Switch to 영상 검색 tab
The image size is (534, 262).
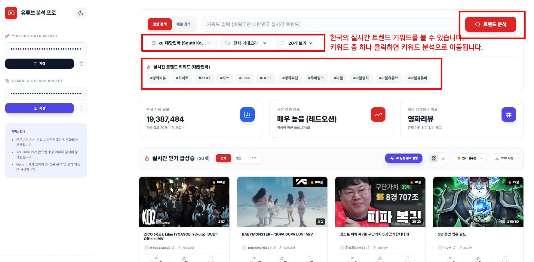[159, 24]
